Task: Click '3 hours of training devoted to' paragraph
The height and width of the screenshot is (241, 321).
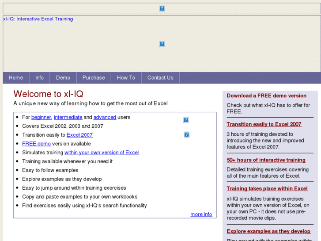Action: (x=265, y=141)
